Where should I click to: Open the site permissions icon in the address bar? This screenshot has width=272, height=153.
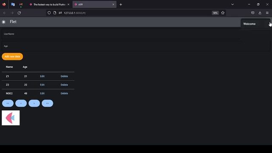click(x=60, y=13)
